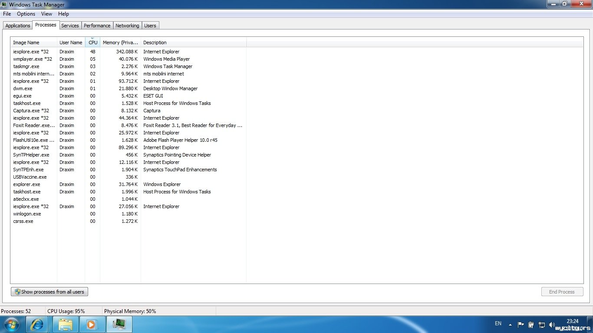Click the power plug tray icon
593x333 pixels.
[x=530, y=324]
